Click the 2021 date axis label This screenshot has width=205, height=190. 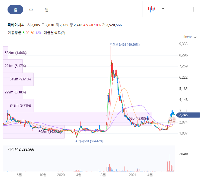133,175
